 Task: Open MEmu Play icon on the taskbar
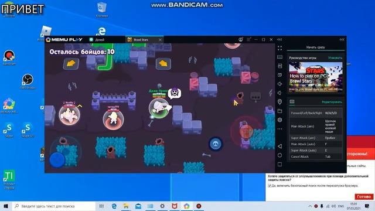(x=186, y=206)
